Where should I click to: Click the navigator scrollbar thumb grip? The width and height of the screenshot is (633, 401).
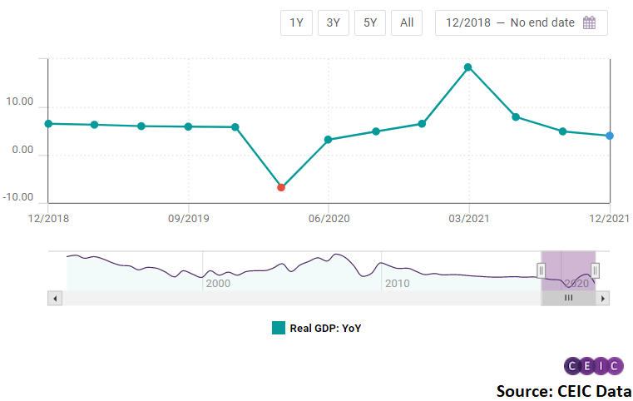568,298
